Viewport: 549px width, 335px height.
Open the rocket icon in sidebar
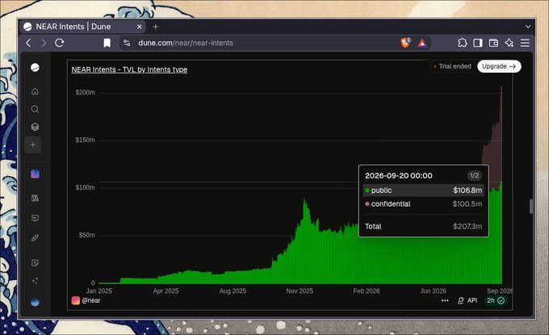tap(35, 238)
